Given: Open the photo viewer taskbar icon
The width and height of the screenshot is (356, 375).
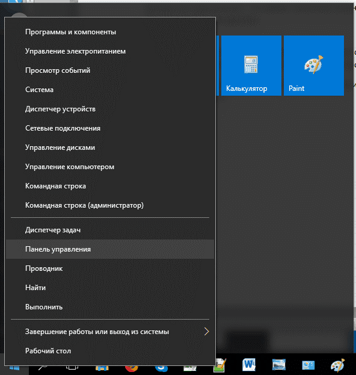Looking at the screenshot, I should (x=279, y=365).
